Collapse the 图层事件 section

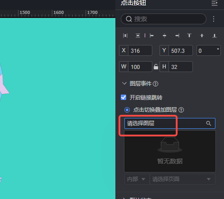(x=124, y=83)
